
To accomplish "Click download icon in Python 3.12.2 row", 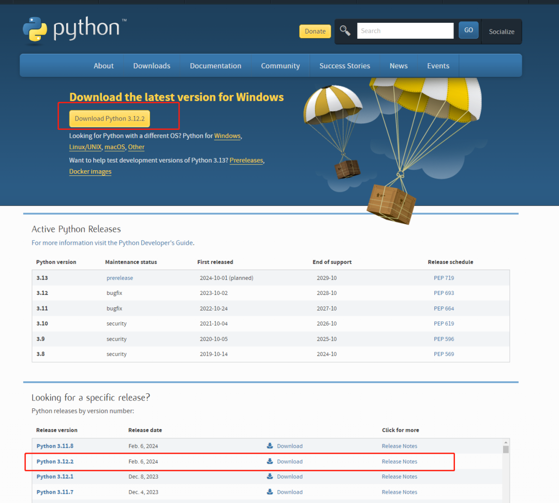I will pos(270,461).
